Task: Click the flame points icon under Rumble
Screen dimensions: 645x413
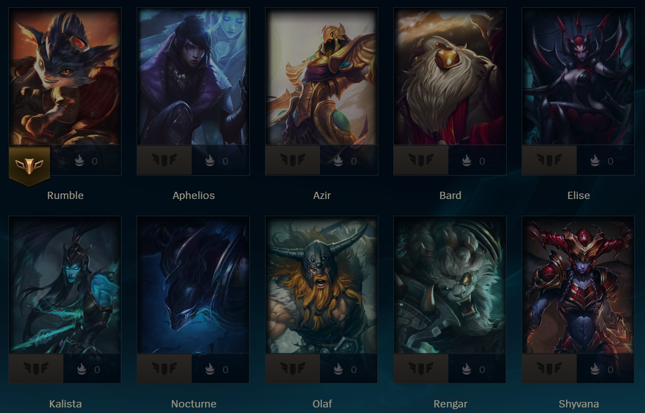Action: tap(79, 161)
